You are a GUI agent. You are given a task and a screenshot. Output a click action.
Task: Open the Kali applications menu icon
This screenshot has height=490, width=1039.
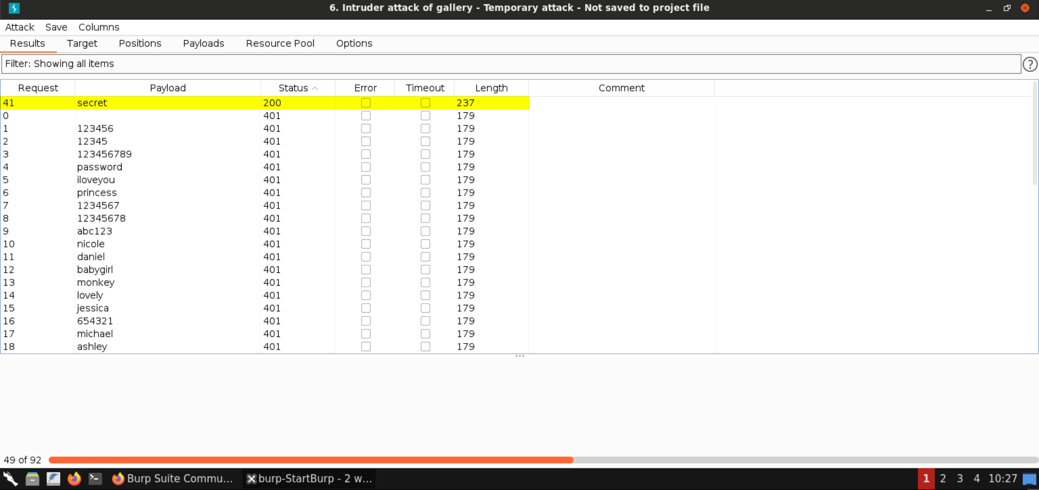(x=10, y=479)
